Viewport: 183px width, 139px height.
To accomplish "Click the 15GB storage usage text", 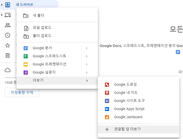I will [10, 83].
